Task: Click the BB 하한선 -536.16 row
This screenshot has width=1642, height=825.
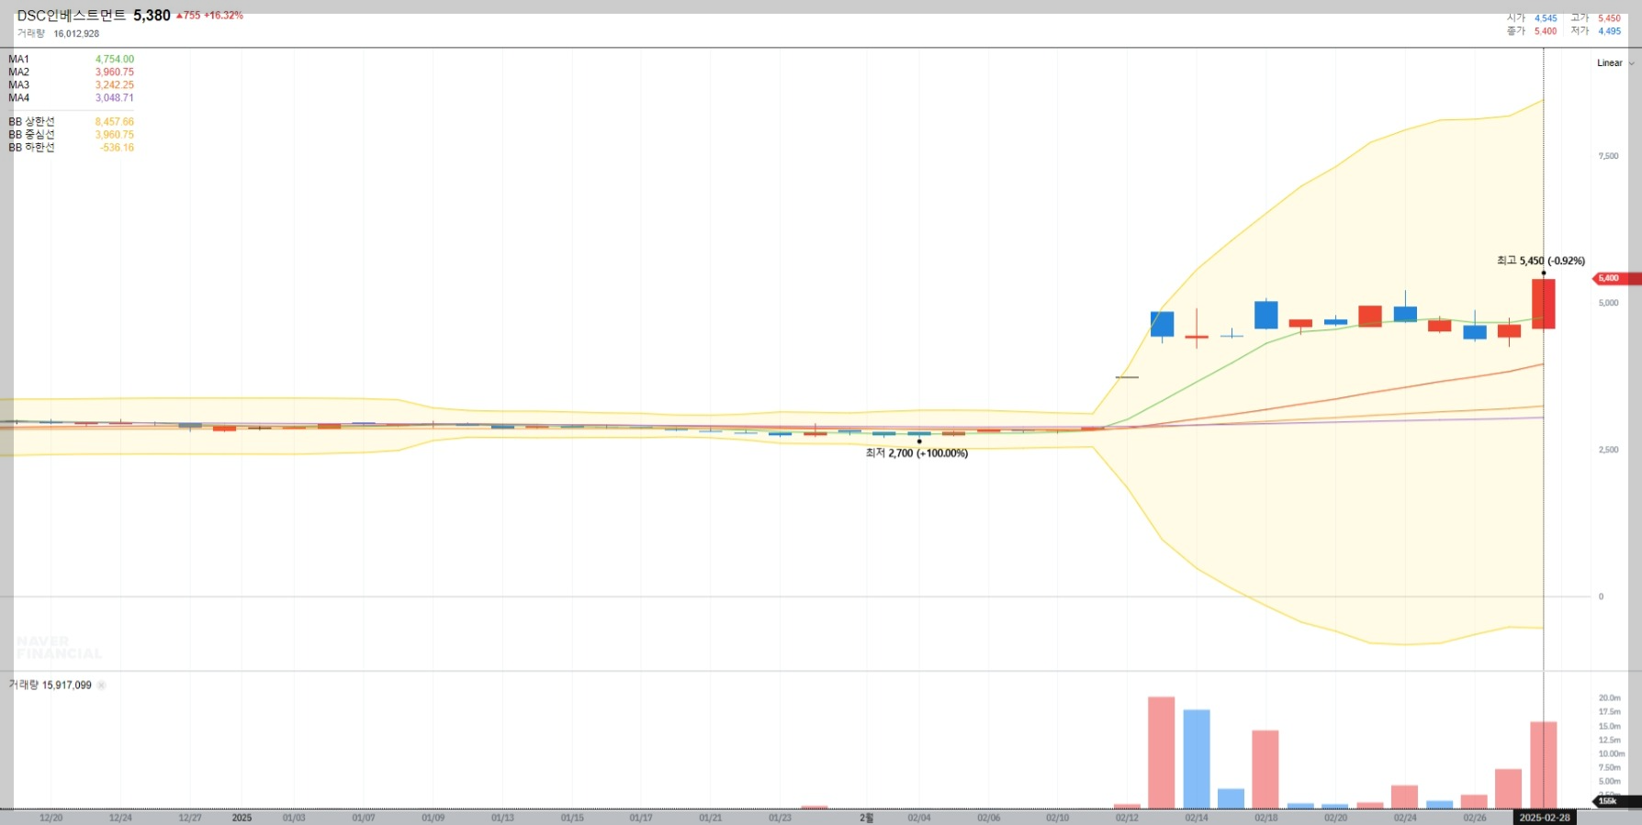Action: (x=71, y=147)
